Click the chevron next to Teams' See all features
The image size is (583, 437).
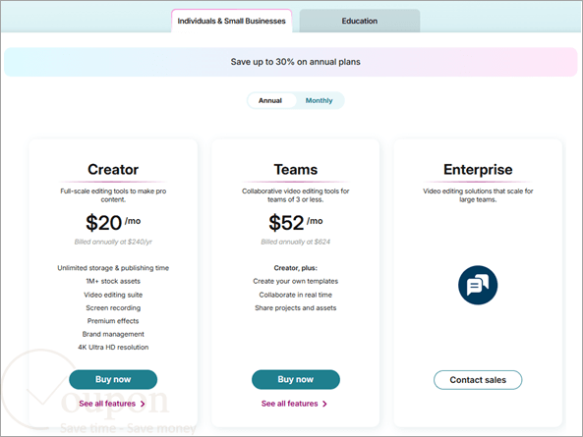point(324,404)
